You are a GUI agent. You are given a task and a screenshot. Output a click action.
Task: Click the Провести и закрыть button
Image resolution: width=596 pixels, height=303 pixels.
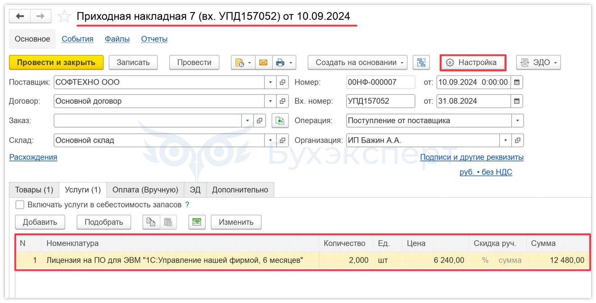(56, 62)
